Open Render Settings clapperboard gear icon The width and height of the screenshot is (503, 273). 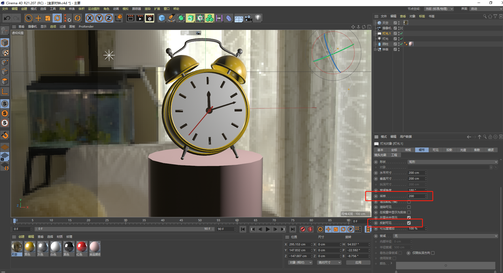pyautogui.click(x=150, y=18)
